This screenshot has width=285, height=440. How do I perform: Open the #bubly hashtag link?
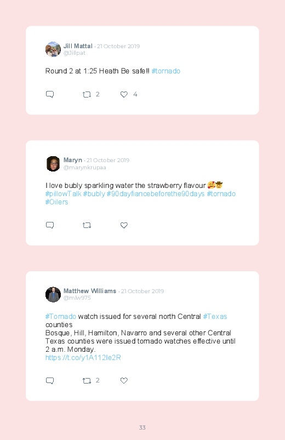click(94, 194)
